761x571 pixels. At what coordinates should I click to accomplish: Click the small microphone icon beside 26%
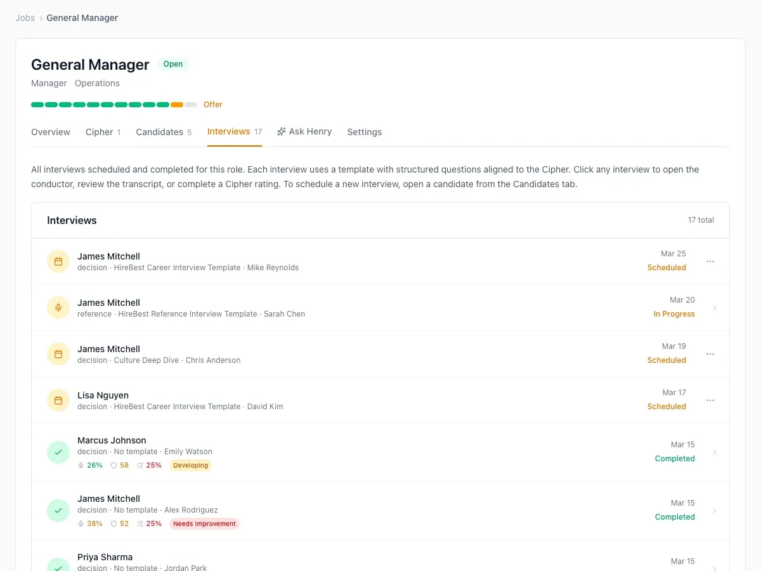(x=81, y=465)
